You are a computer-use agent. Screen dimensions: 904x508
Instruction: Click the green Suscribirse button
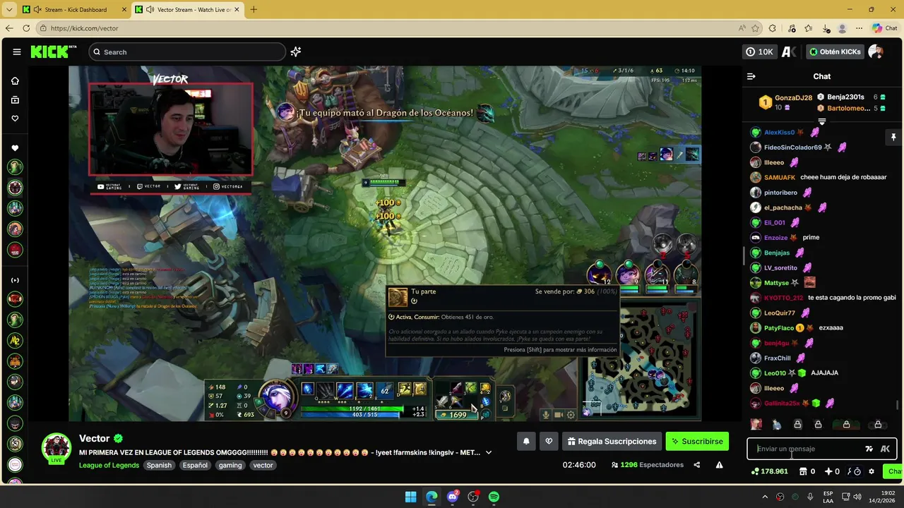[697, 441]
